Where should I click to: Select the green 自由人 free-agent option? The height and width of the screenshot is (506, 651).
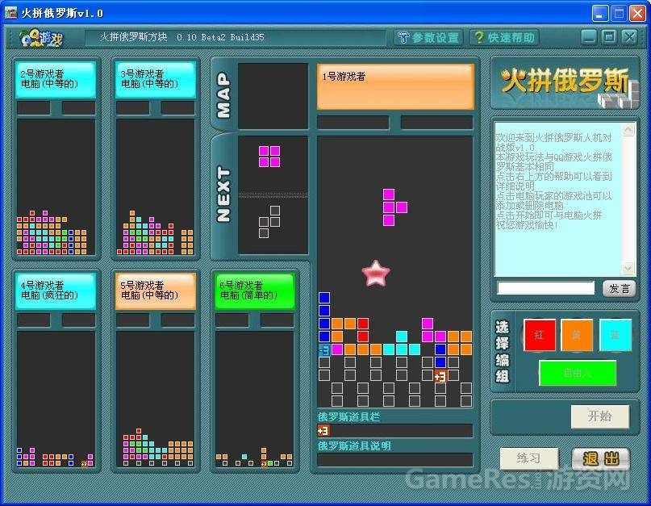click(577, 373)
